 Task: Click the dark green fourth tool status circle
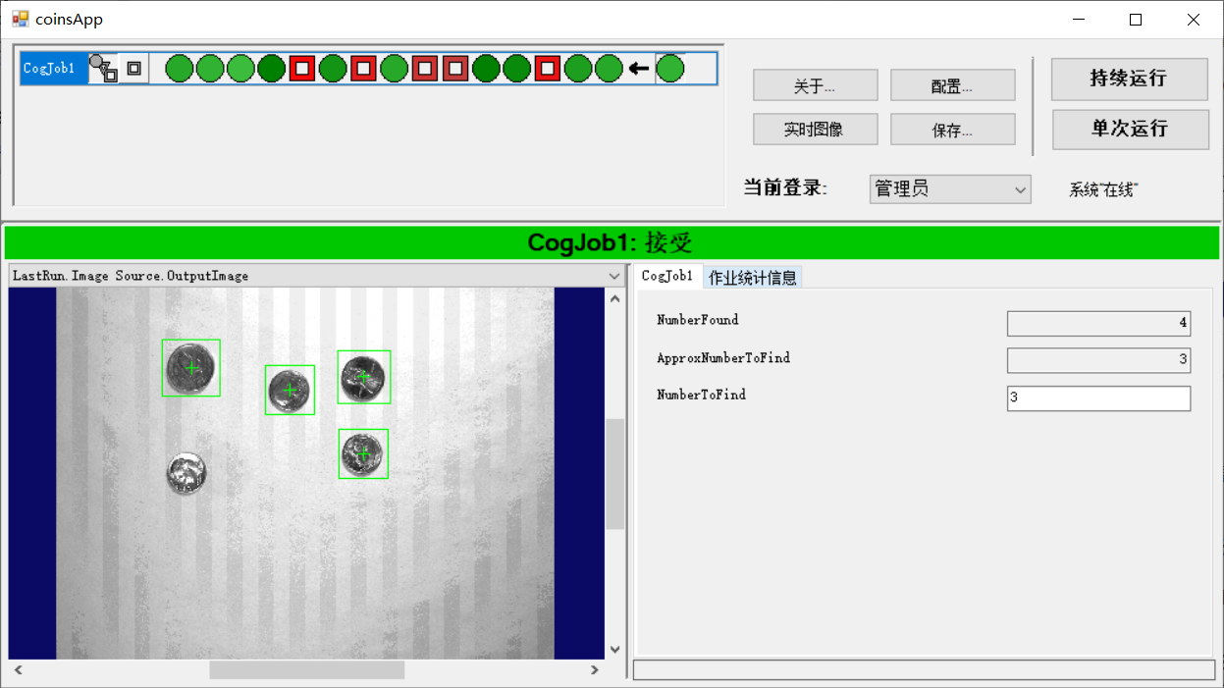pos(271,68)
